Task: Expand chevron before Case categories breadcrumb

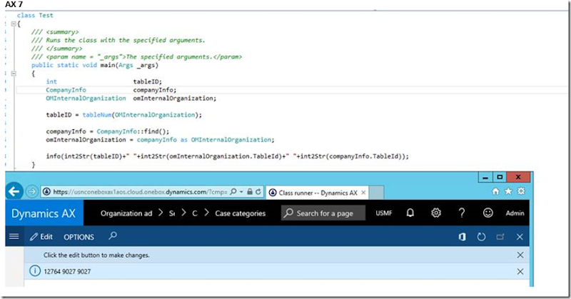Action: (206, 213)
